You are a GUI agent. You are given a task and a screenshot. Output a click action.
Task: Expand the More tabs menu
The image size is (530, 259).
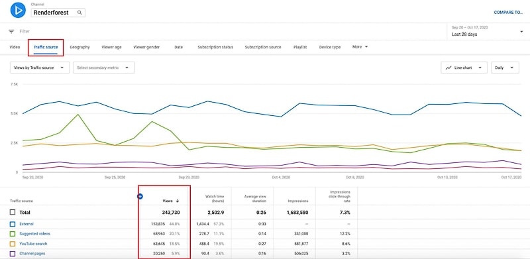(360, 47)
